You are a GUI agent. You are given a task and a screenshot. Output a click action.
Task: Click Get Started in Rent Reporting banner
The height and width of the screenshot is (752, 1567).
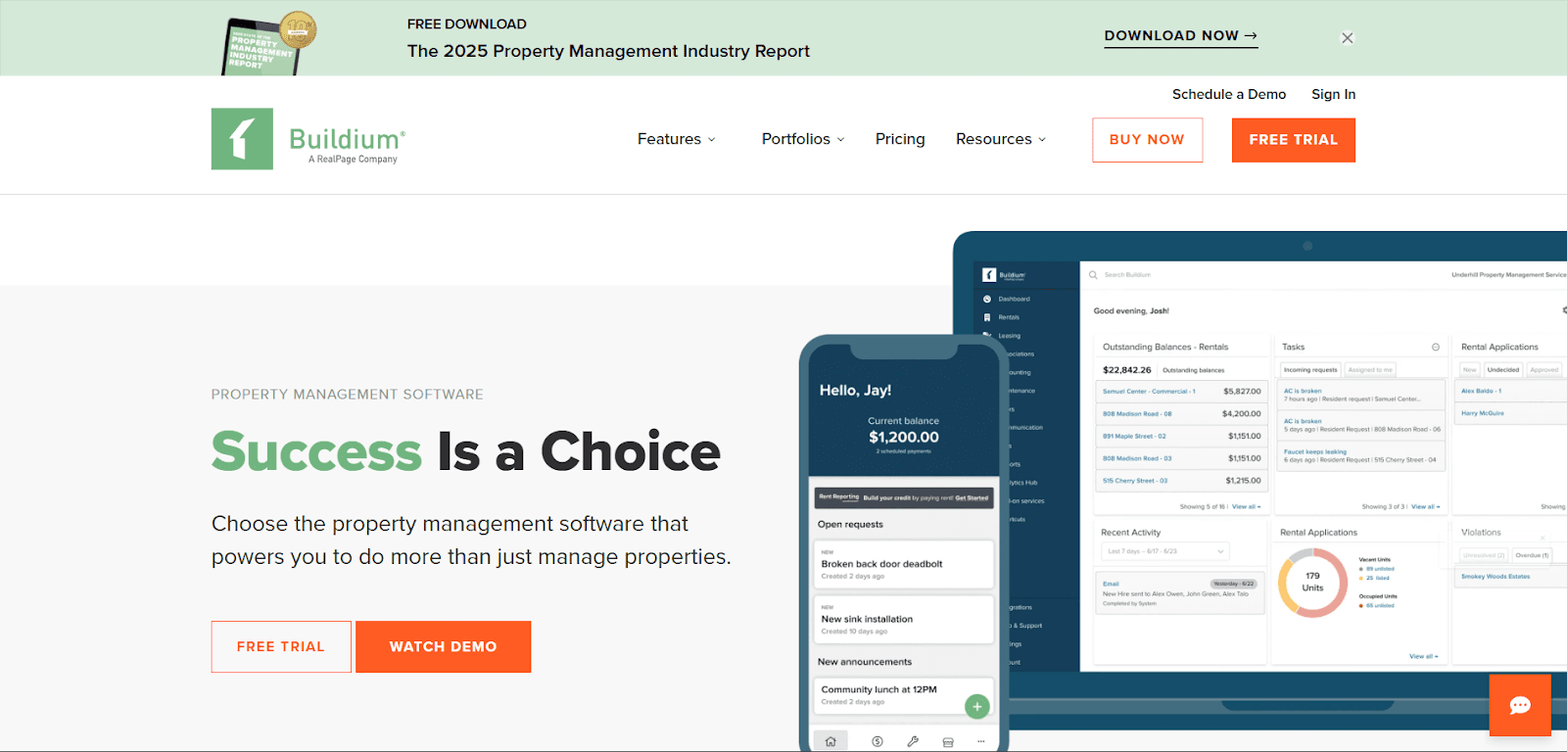click(972, 497)
